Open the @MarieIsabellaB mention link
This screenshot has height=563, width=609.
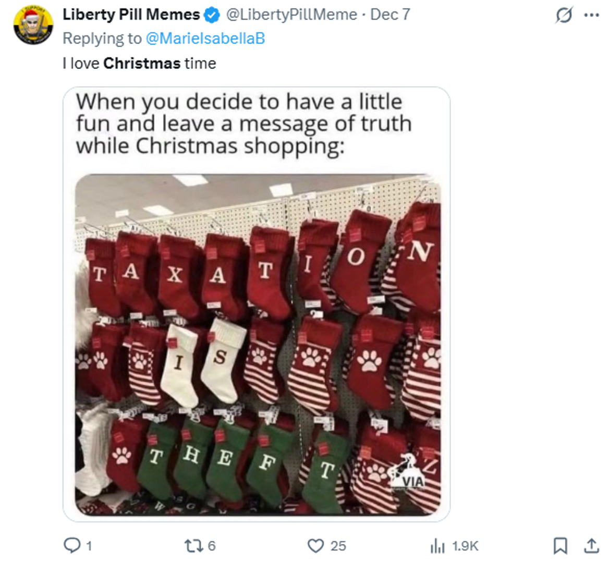click(205, 39)
